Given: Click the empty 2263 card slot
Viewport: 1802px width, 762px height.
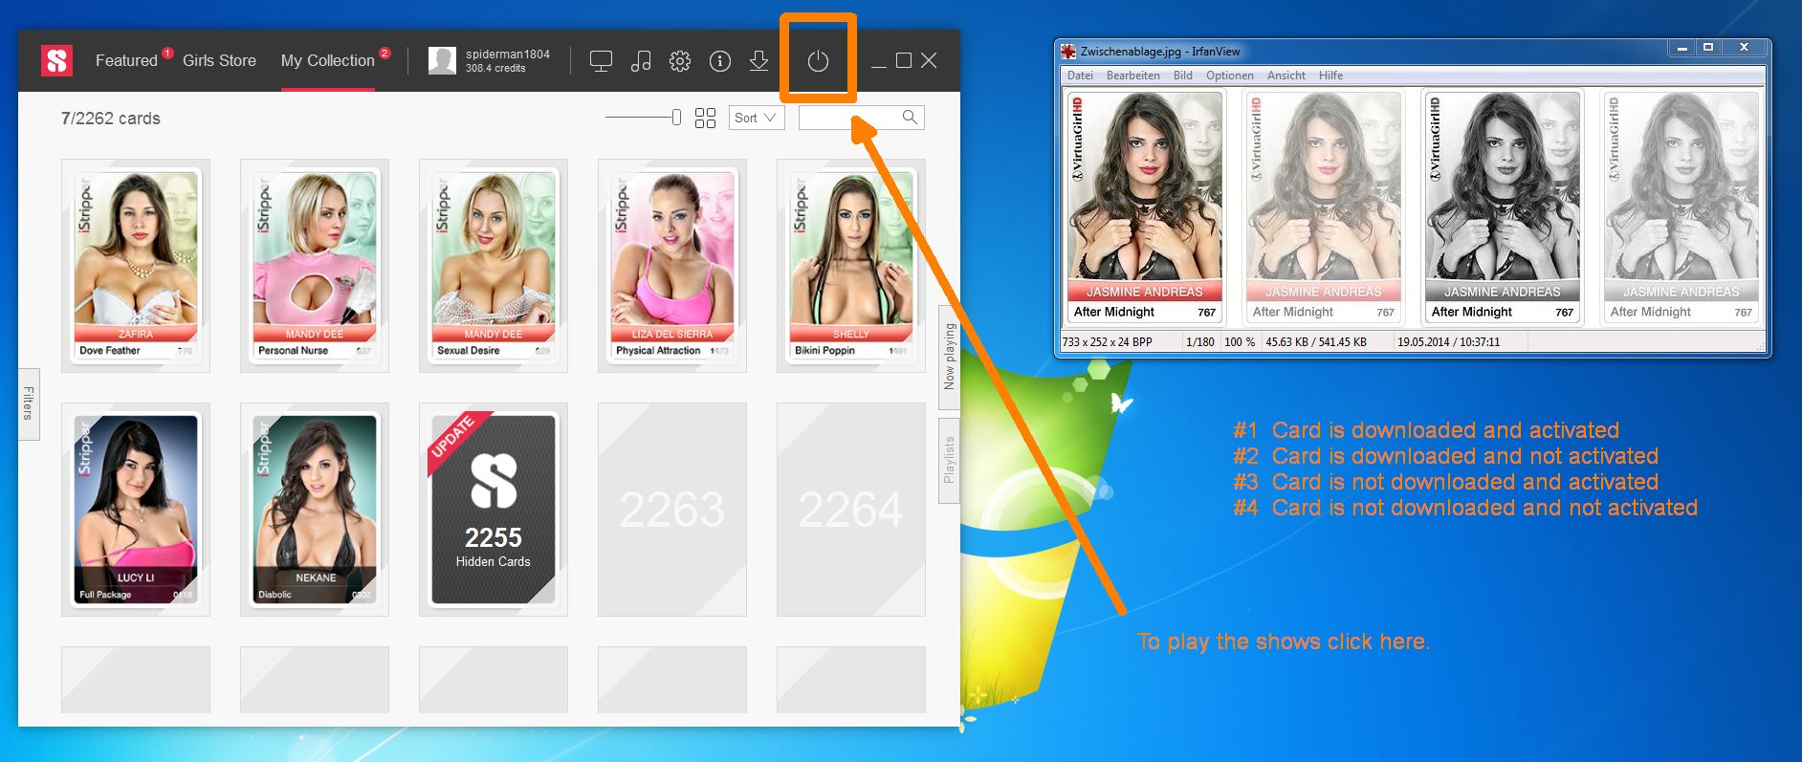Looking at the screenshot, I should coord(672,510).
